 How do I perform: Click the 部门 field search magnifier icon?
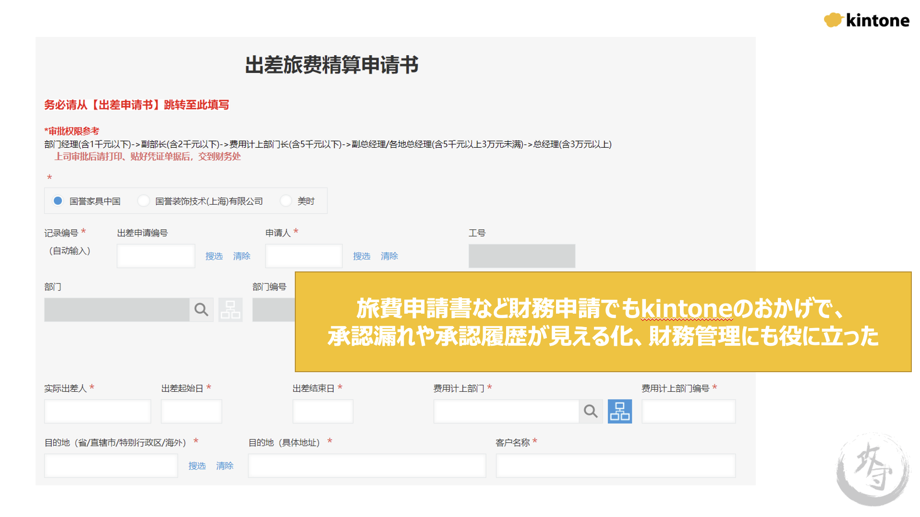[201, 310]
